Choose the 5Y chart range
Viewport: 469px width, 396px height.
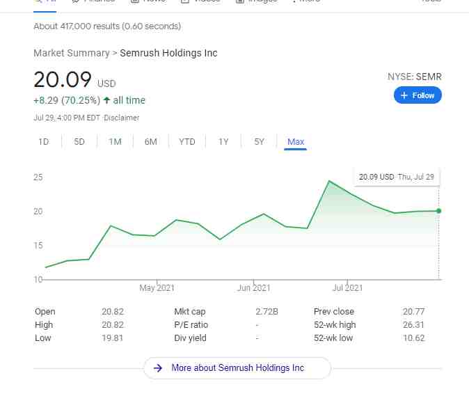tap(259, 141)
